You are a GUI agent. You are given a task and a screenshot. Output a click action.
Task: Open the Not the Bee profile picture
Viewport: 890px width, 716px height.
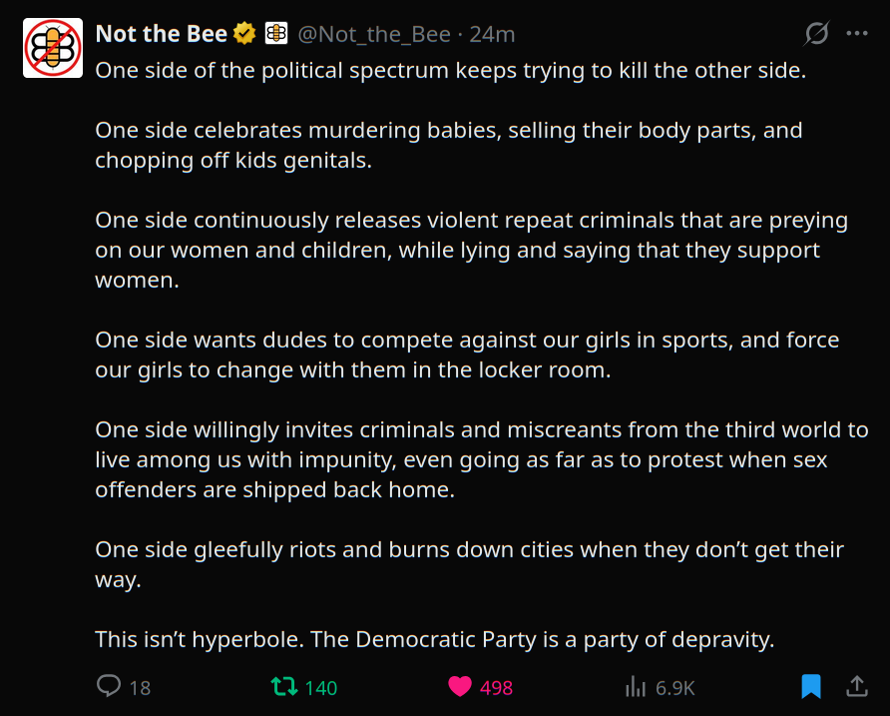click(x=52, y=48)
